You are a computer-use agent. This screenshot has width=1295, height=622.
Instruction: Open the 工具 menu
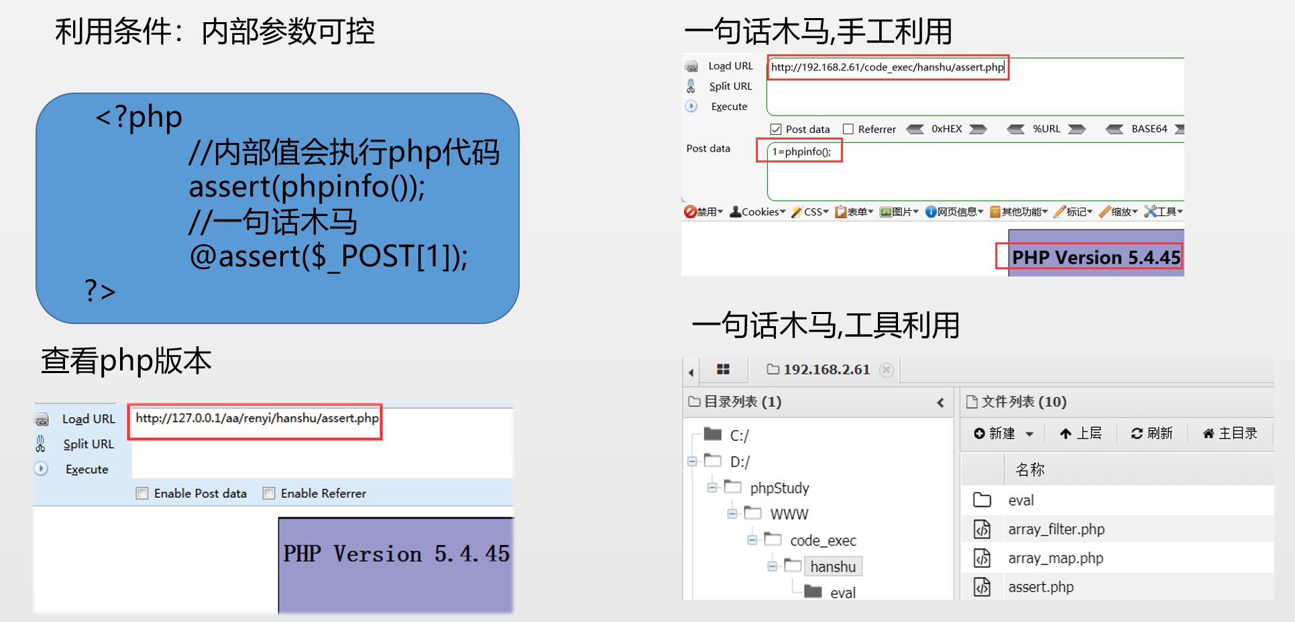[1163, 212]
